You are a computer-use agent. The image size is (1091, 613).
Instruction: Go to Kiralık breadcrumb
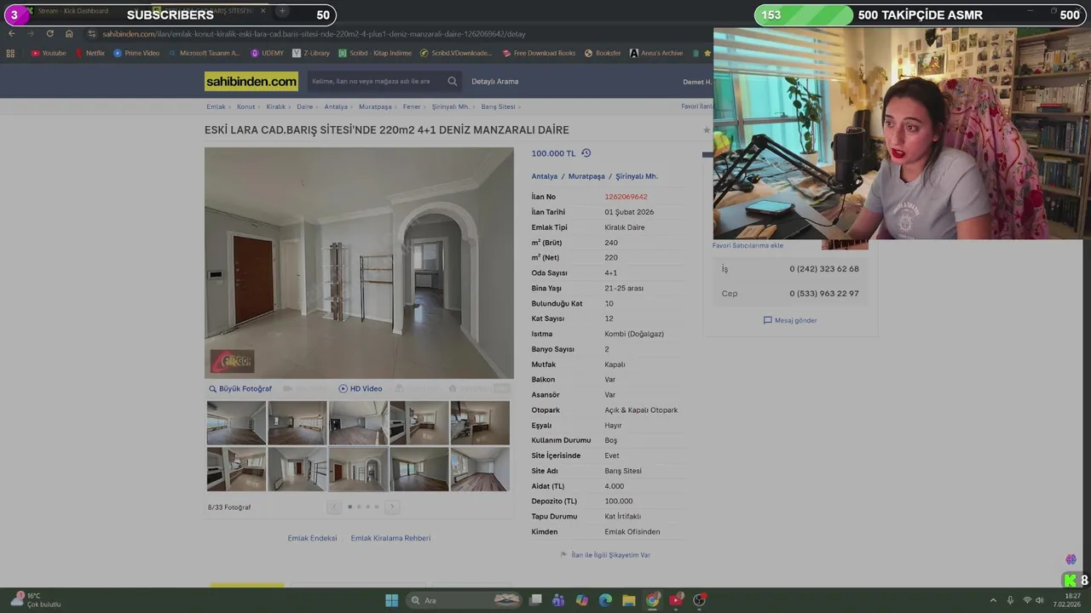coord(275,107)
